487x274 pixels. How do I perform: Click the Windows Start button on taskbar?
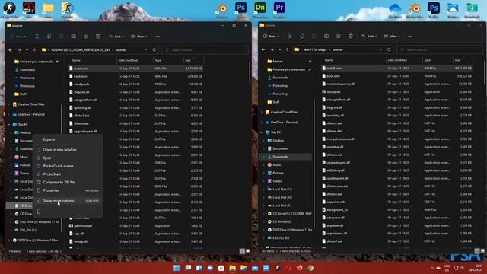(177, 268)
